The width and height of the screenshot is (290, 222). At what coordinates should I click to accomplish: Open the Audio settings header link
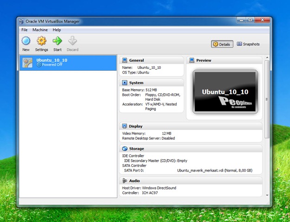coord(135,181)
